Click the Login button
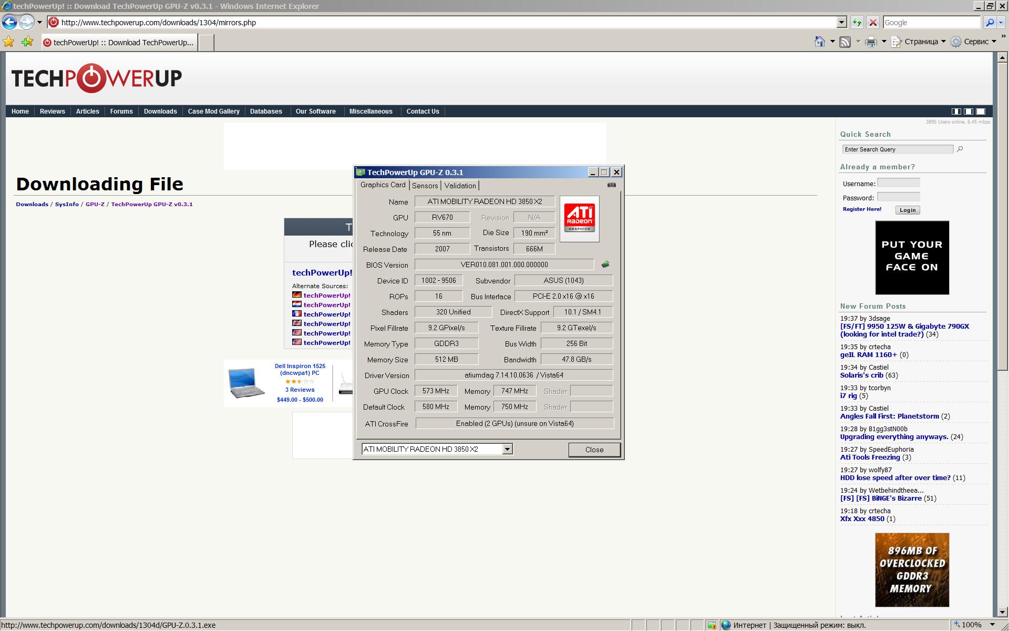Screen dimensions: 1009x631 point(907,210)
